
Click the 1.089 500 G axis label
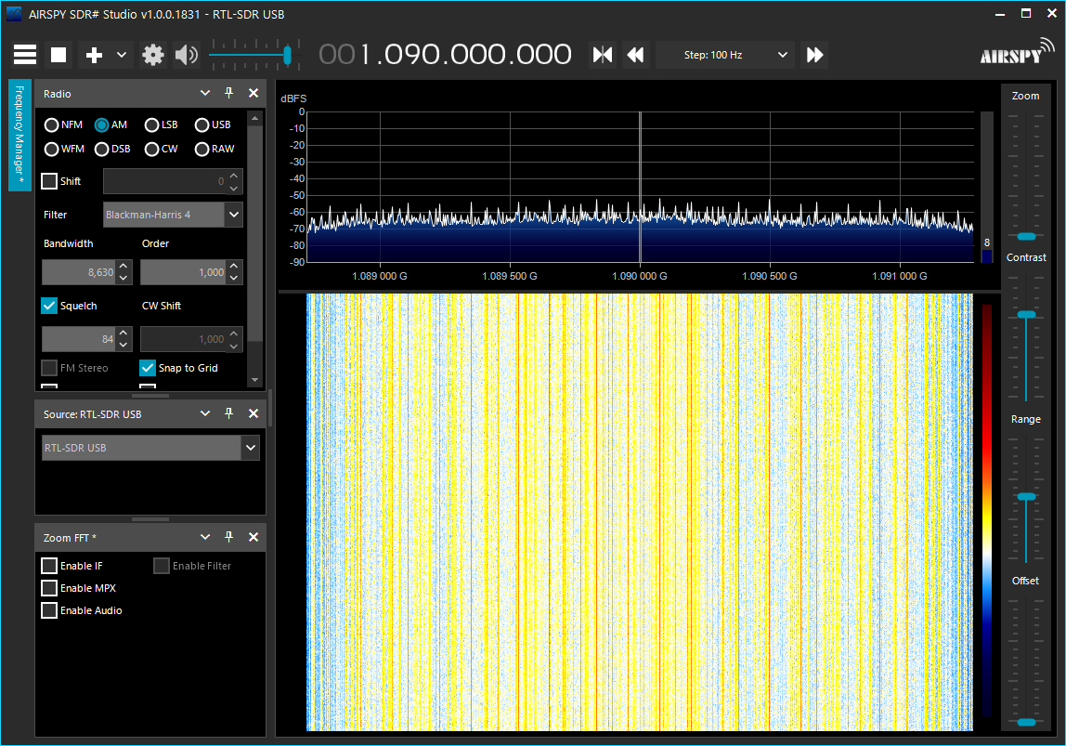509,276
